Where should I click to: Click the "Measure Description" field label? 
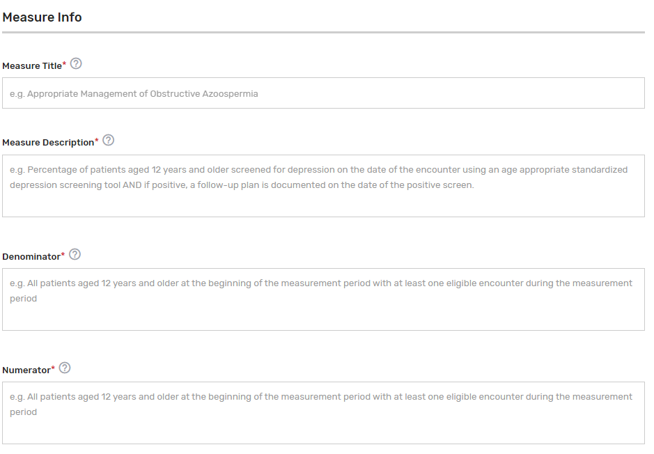coord(48,143)
